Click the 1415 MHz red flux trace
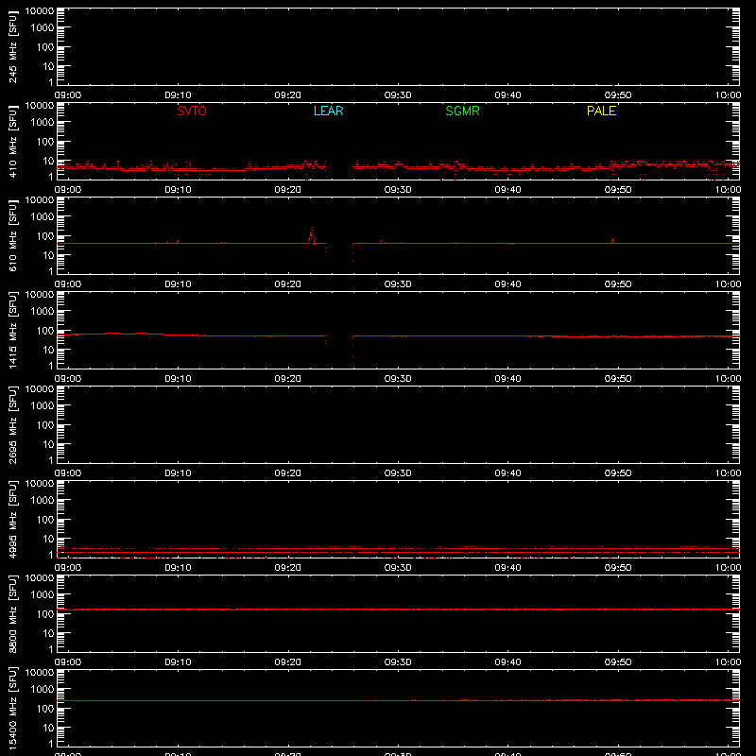Viewport: 756px width, 756px height. [x=398, y=335]
